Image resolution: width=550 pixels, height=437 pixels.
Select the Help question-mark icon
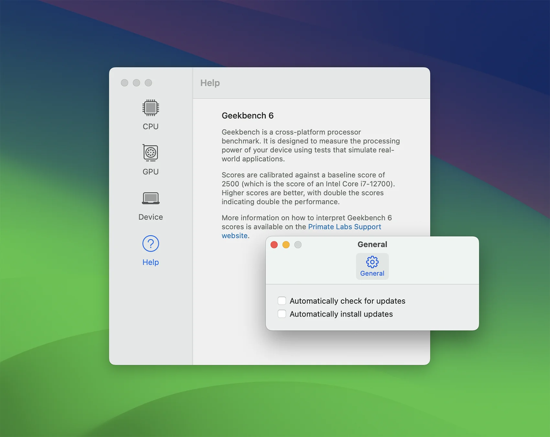(150, 243)
